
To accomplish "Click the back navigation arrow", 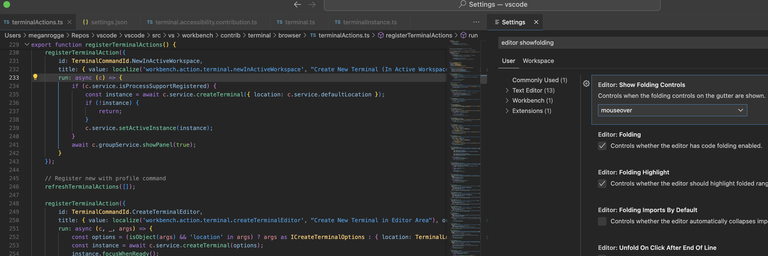I will 297,4.
